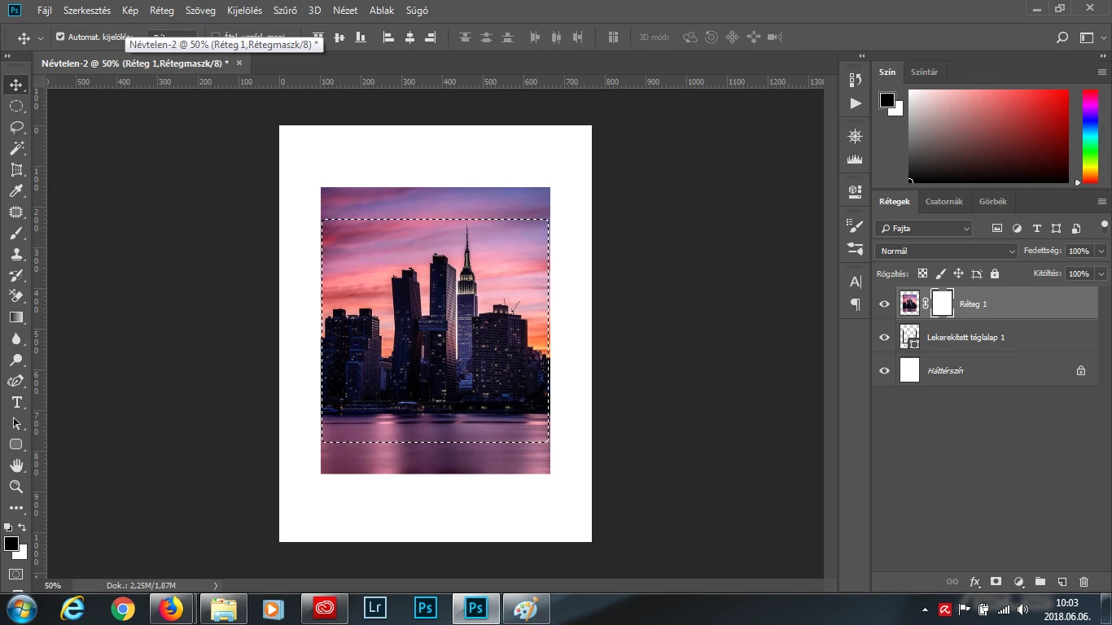
Task: Open the Move tool preset picker arrow
Action: [40, 38]
